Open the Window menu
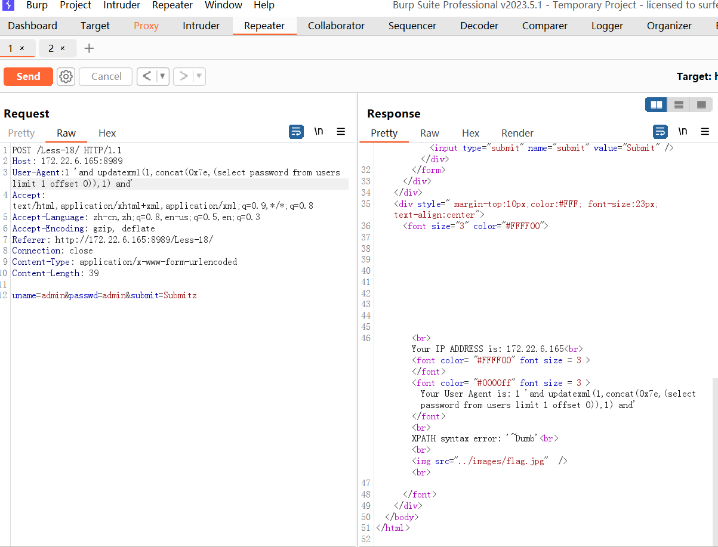The height and width of the screenshot is (547, 718). pos(223,5)
